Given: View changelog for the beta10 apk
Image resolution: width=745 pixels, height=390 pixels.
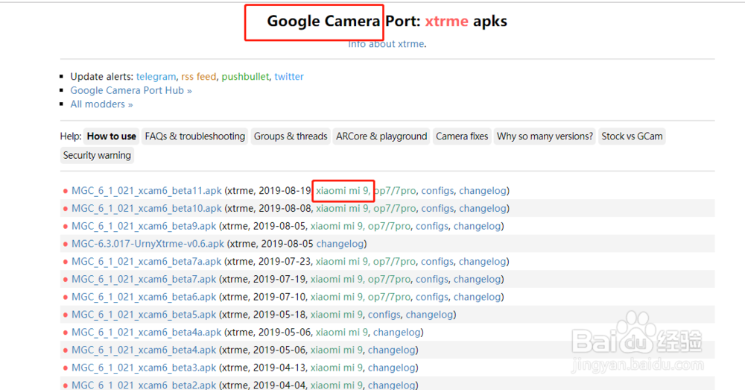Looking at the screenshot, I should click(483, 208).
